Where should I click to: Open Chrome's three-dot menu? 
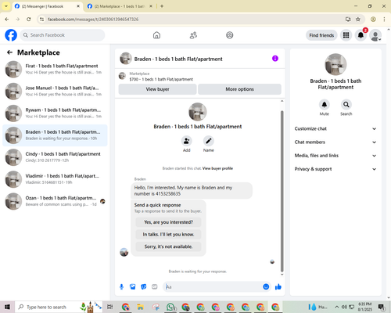coord(384,20)
